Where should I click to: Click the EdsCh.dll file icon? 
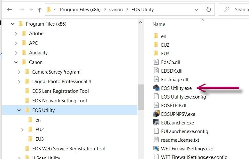pyautogui.click(x=156, y=62)
